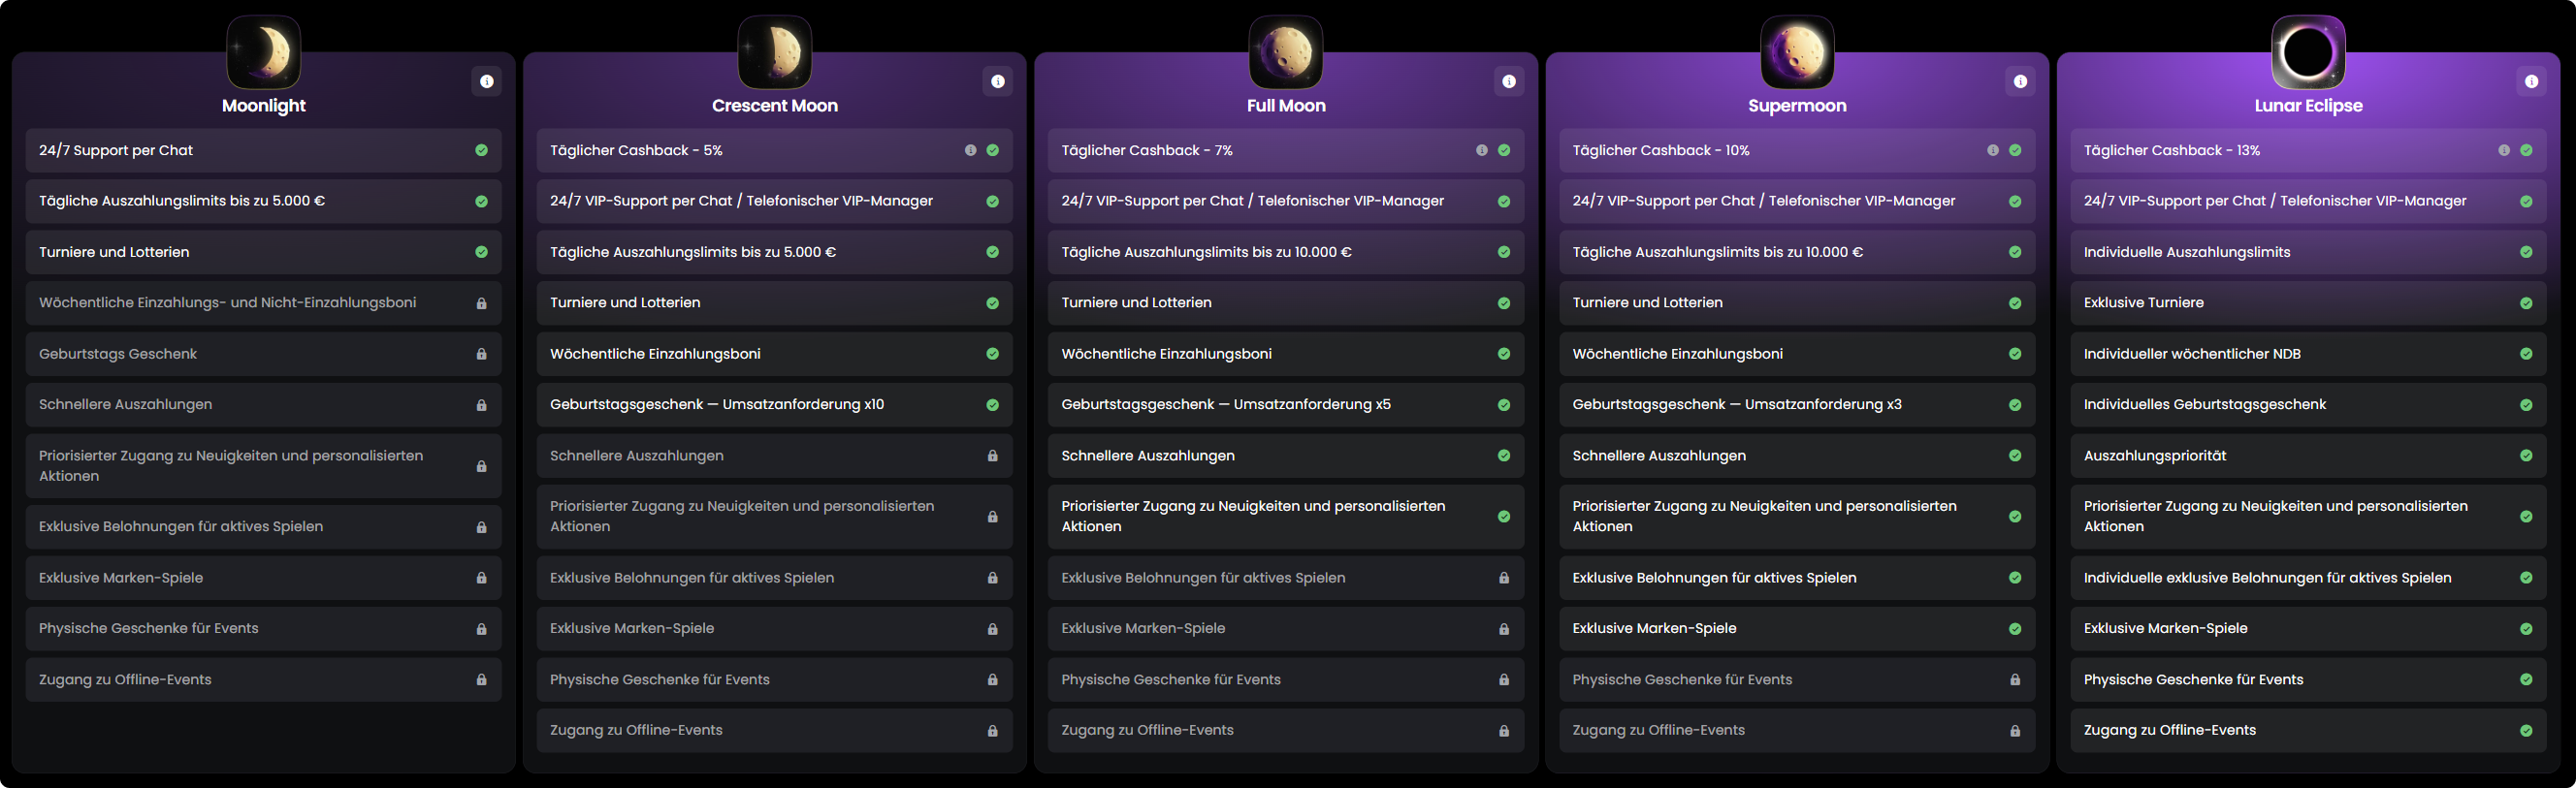Click the Full Moon level image

point(1286,52)
